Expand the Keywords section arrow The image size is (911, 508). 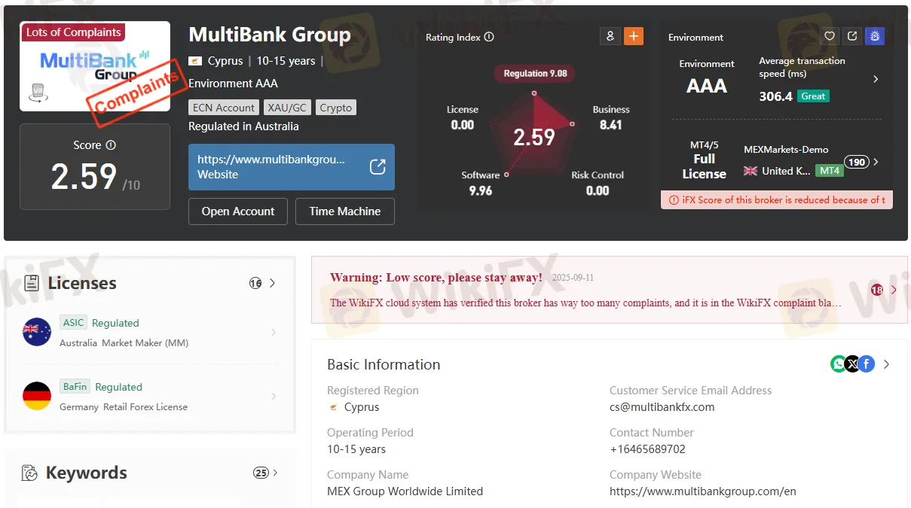275,473
